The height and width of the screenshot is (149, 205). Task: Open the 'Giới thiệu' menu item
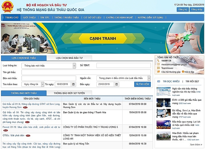pos(29,18)
